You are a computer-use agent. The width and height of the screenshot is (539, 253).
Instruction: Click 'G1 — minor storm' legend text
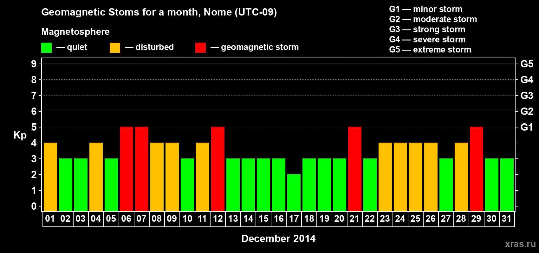click(x=425, y=9)
